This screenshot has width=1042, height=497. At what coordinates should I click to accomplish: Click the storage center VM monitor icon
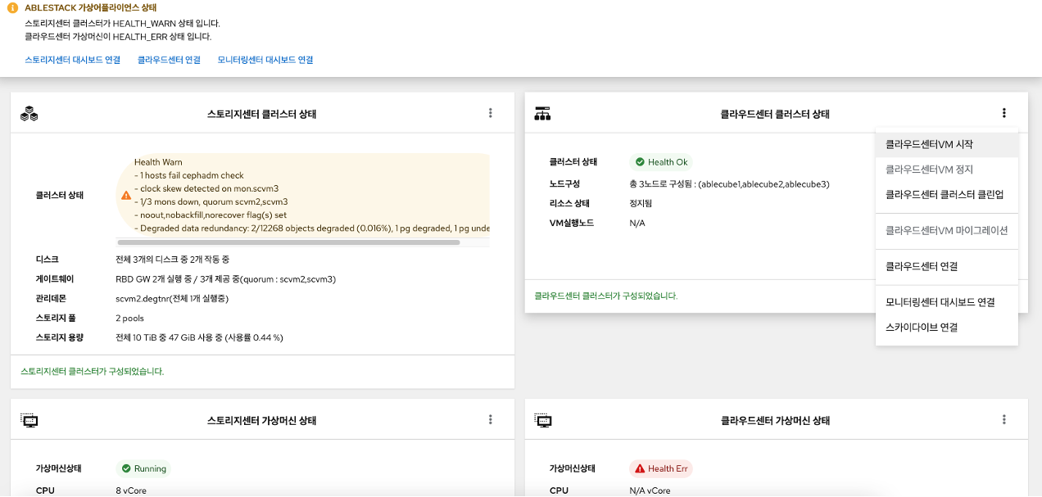pyautogui.click(x=29, y=420)
